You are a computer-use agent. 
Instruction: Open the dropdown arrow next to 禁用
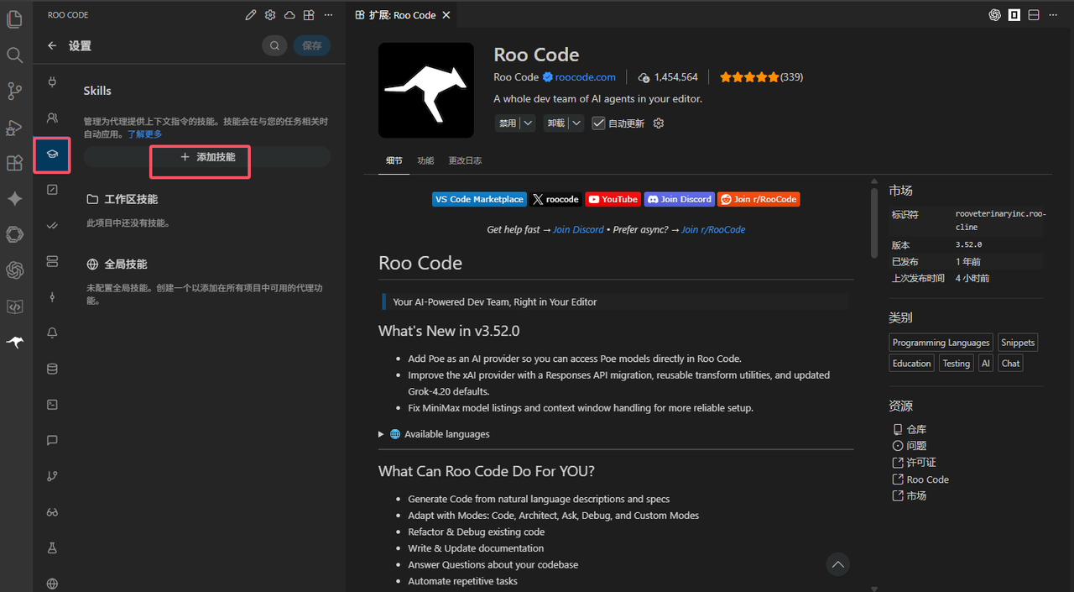[528, 123]
